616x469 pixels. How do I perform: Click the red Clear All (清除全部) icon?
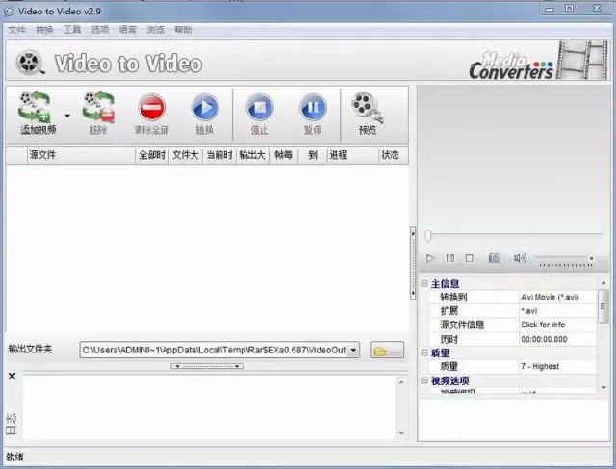click(x=151, y=107)
